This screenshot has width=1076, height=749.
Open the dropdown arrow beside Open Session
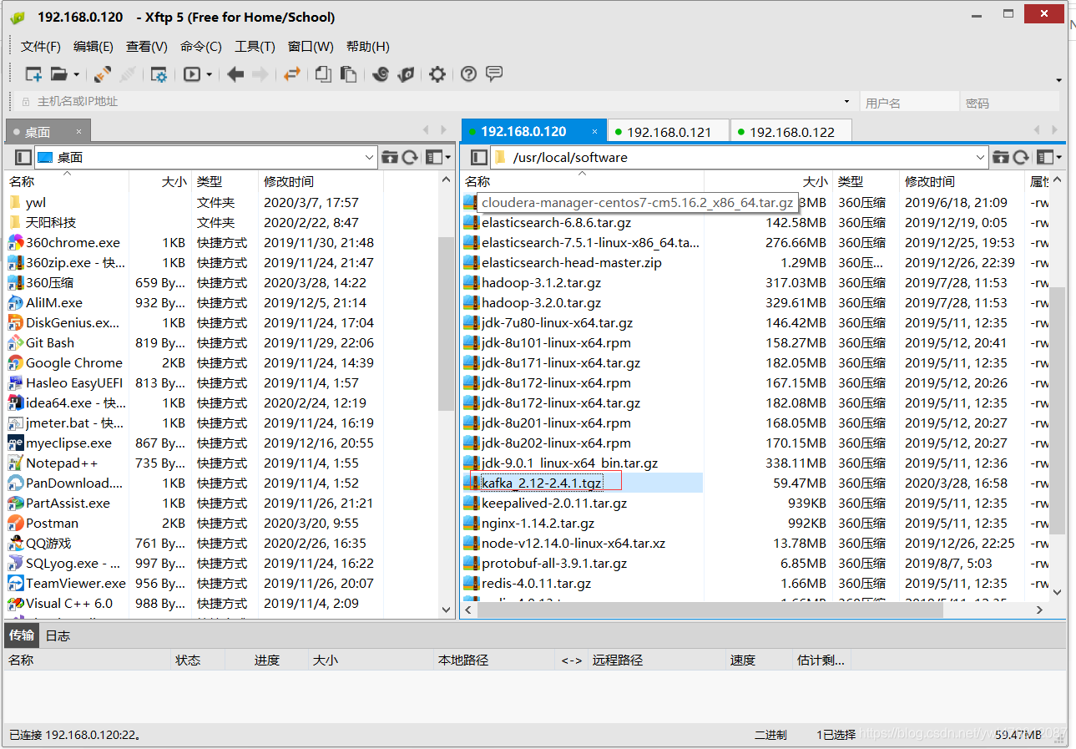tap(76, 74)
